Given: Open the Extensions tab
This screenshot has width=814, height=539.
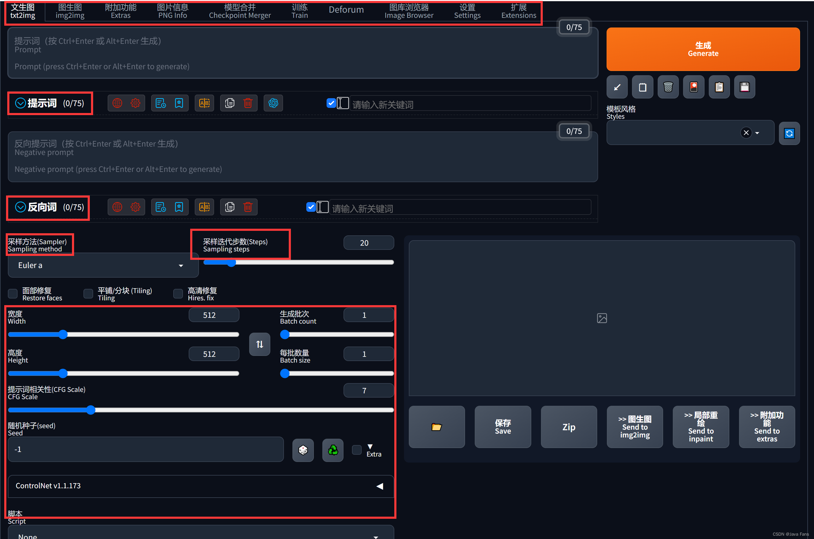Looking at the screenshot, I should pyautogui.click(x=519, y=11).
